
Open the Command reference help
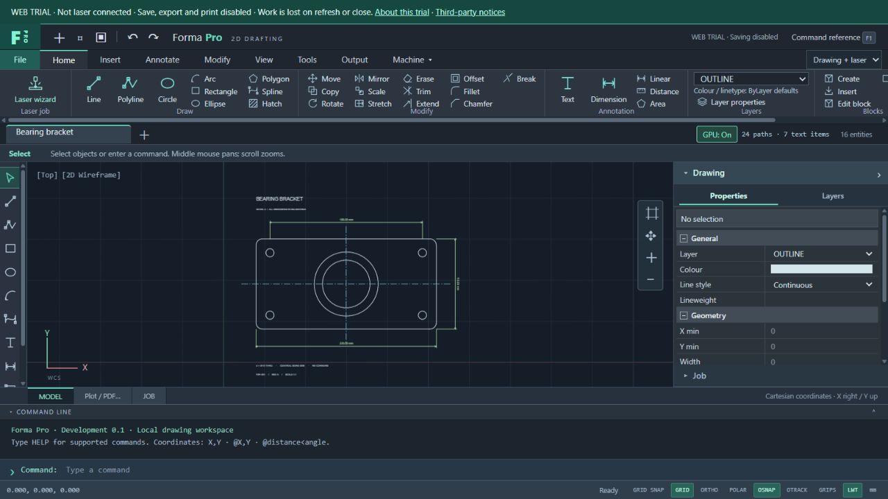(833, 37)
